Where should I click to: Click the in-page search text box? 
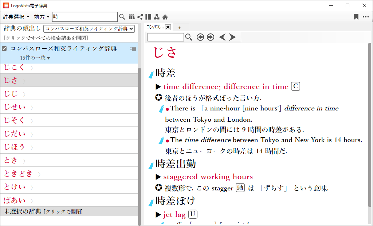pos(166,37)
